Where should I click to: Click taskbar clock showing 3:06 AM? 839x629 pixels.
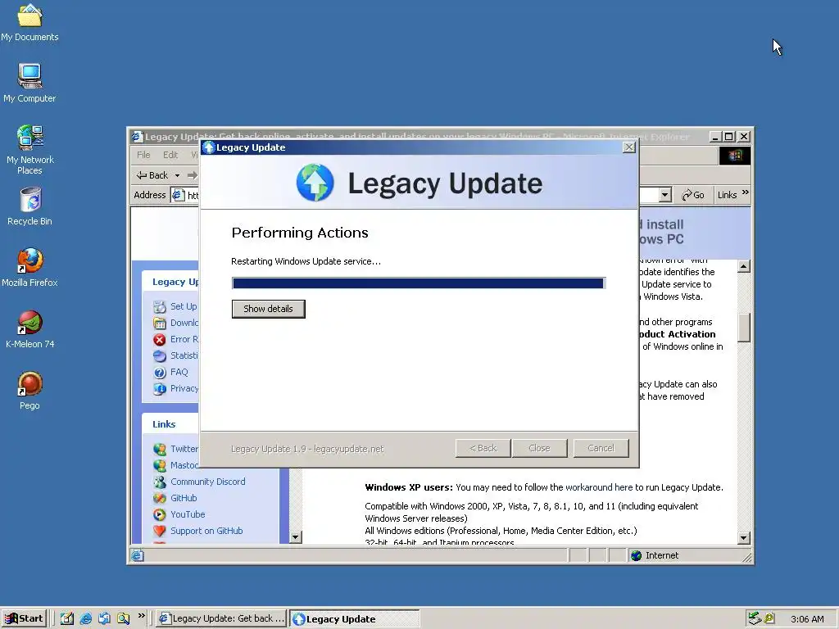tap(807, 619)
